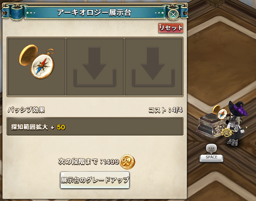Click the コスト:4/4 label

pyautogui.click(x=165, y=110)
